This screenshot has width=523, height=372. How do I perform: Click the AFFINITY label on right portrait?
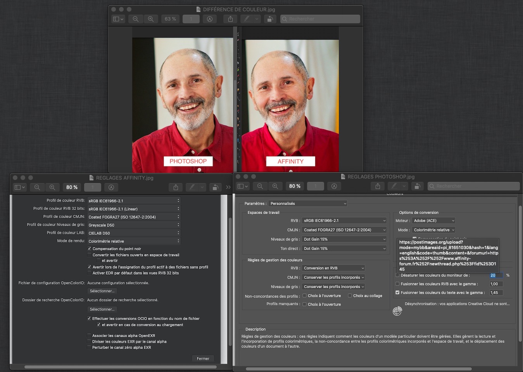coord(290,161)
